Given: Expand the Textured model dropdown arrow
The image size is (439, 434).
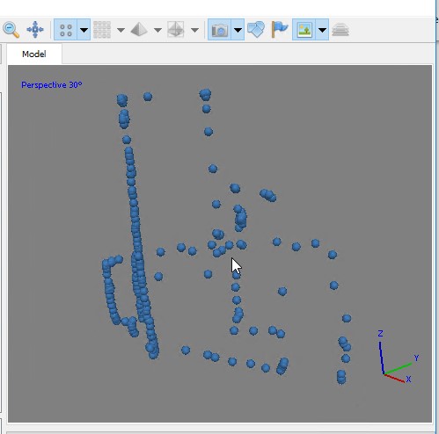Looking at the screenshot, I should pyautogui.click(x=194, y=30).
